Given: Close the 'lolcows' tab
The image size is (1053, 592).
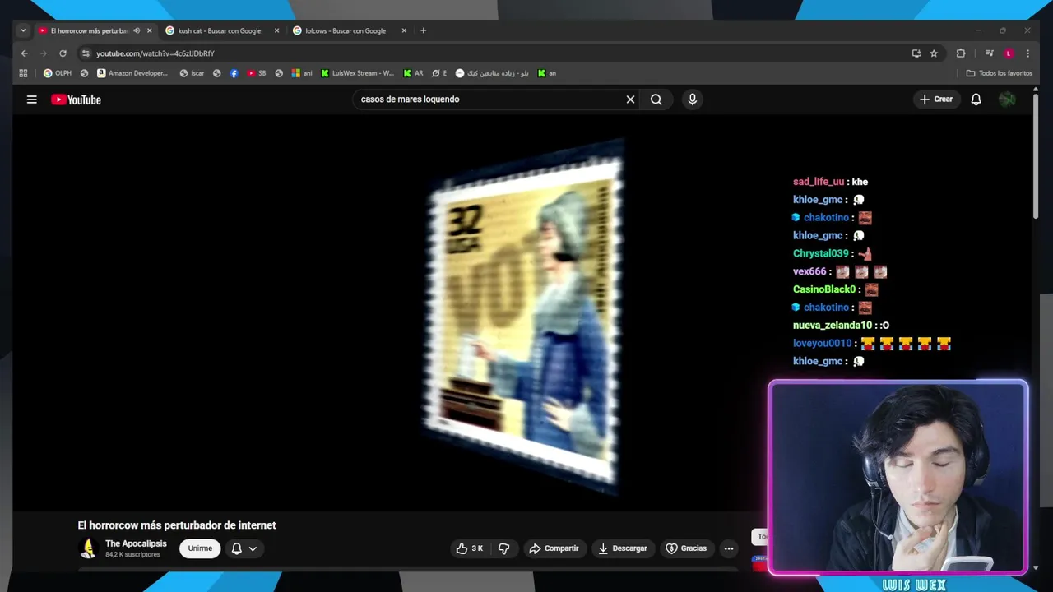Looking at the screenshot, I should [404, 30].
